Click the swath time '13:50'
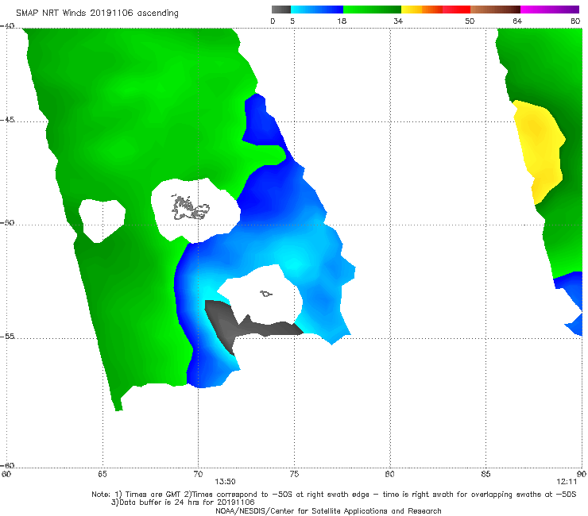The image size is (588, 516). 225,482
